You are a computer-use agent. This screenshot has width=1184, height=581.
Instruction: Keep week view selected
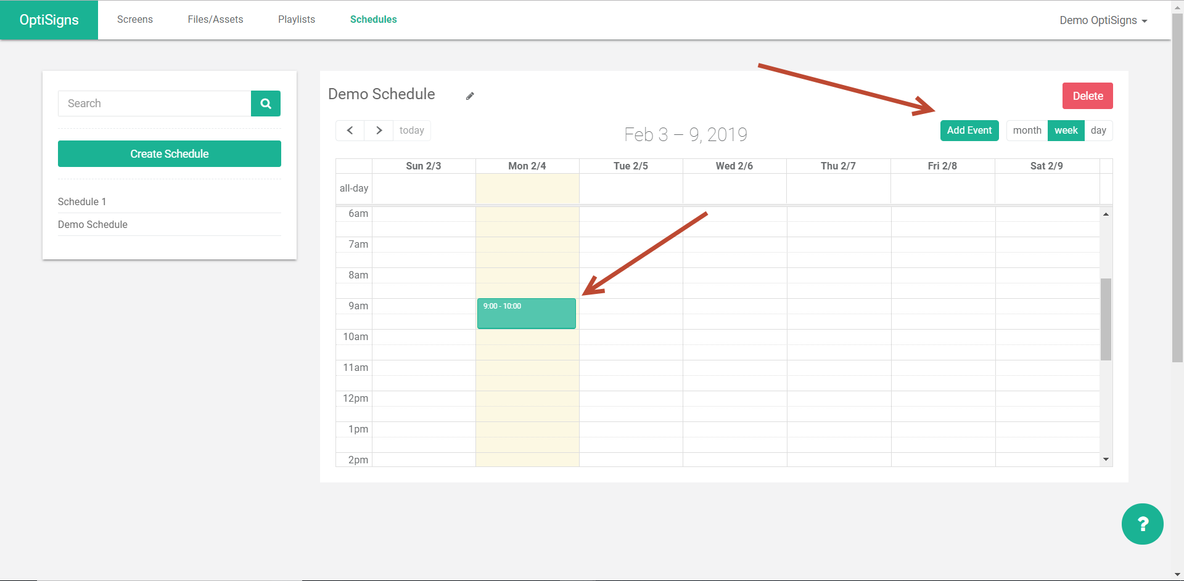[x=1066, y=130]
